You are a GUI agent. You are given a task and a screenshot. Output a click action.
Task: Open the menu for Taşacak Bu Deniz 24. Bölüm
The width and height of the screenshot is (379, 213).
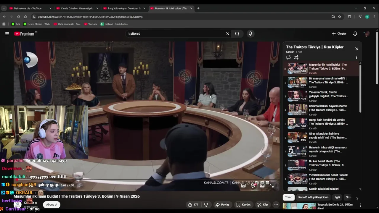click(x=360, y=205)
